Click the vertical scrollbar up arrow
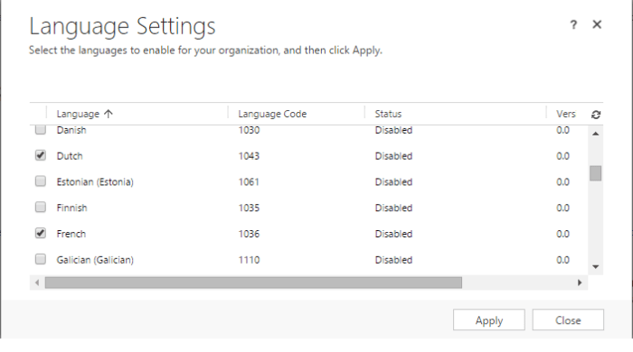 (x=595, y=134)
